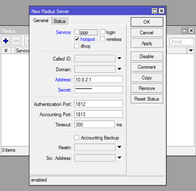Viewport: 196px width, 191px height.
Task: Expand the Domain field arrow
Action: pyautogui.click(x=119, y=69)
